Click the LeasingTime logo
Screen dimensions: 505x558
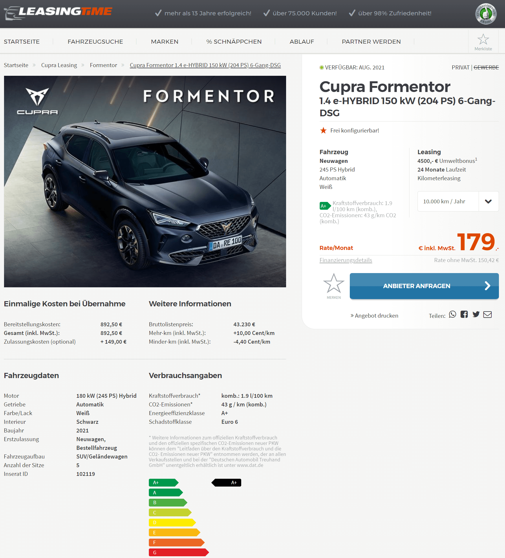(58, 13)
